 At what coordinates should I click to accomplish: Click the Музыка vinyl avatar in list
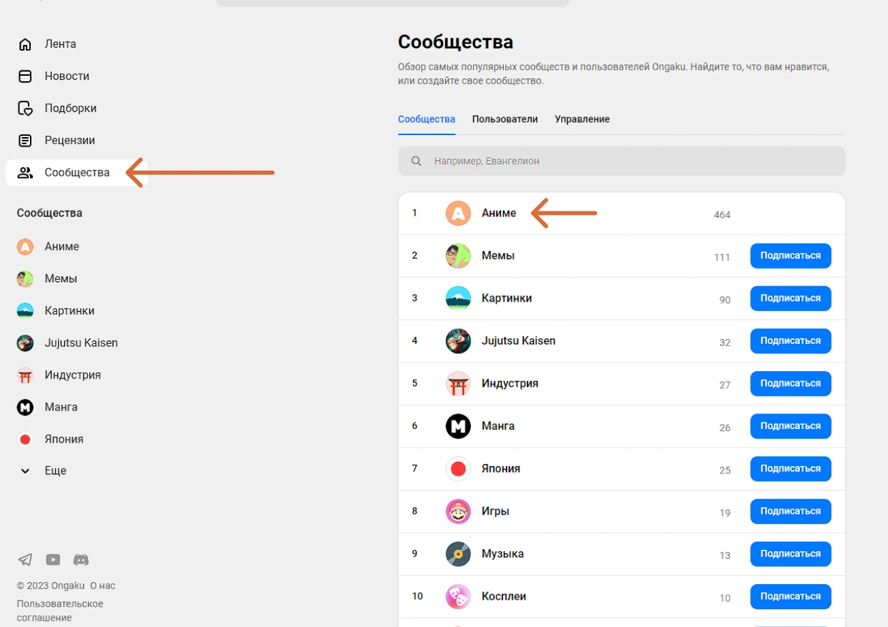pyautogui.click(x=458, y=554)
